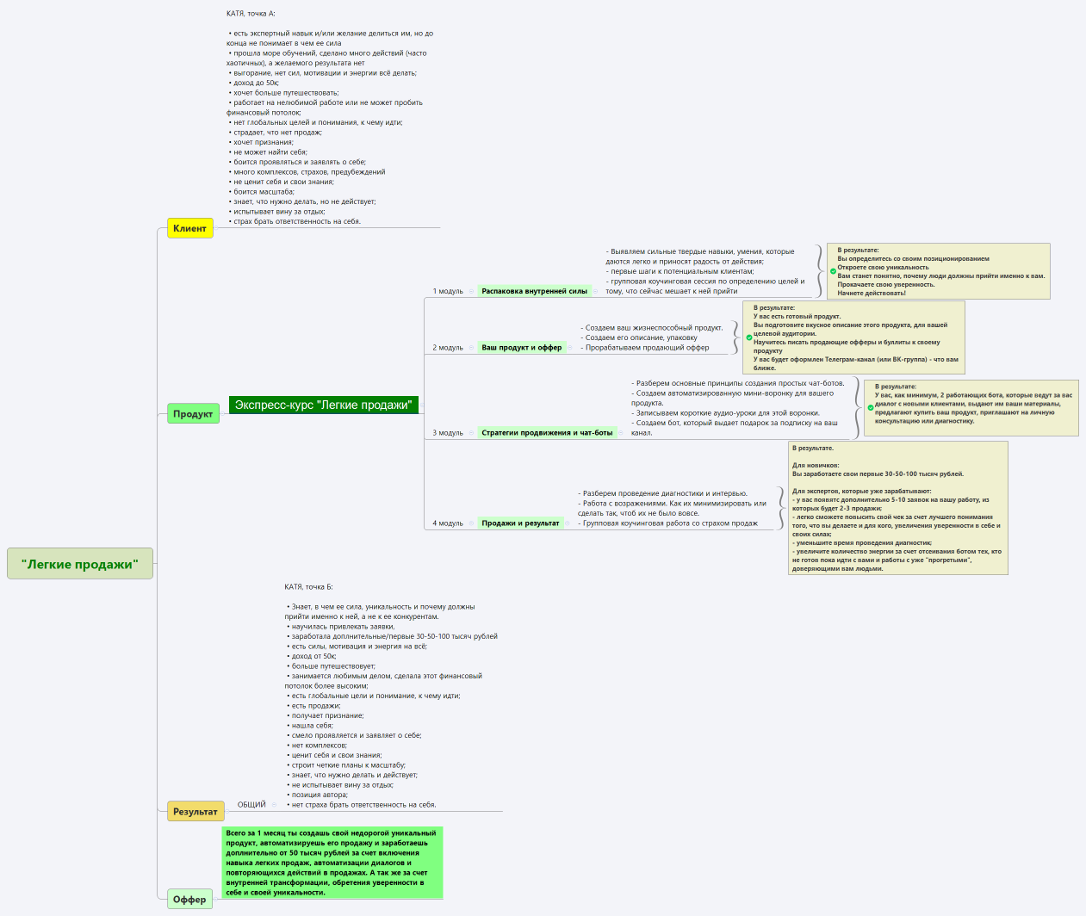
Task: Click green checkmark icon on module 3 result note
Action: (x=871, y=408)
